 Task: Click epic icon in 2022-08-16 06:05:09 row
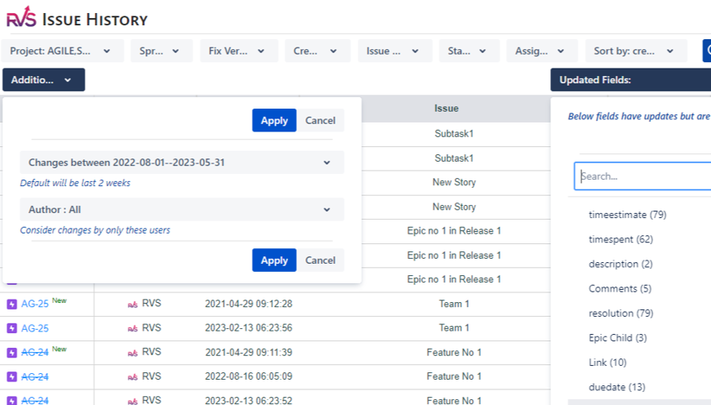(11, 376)
